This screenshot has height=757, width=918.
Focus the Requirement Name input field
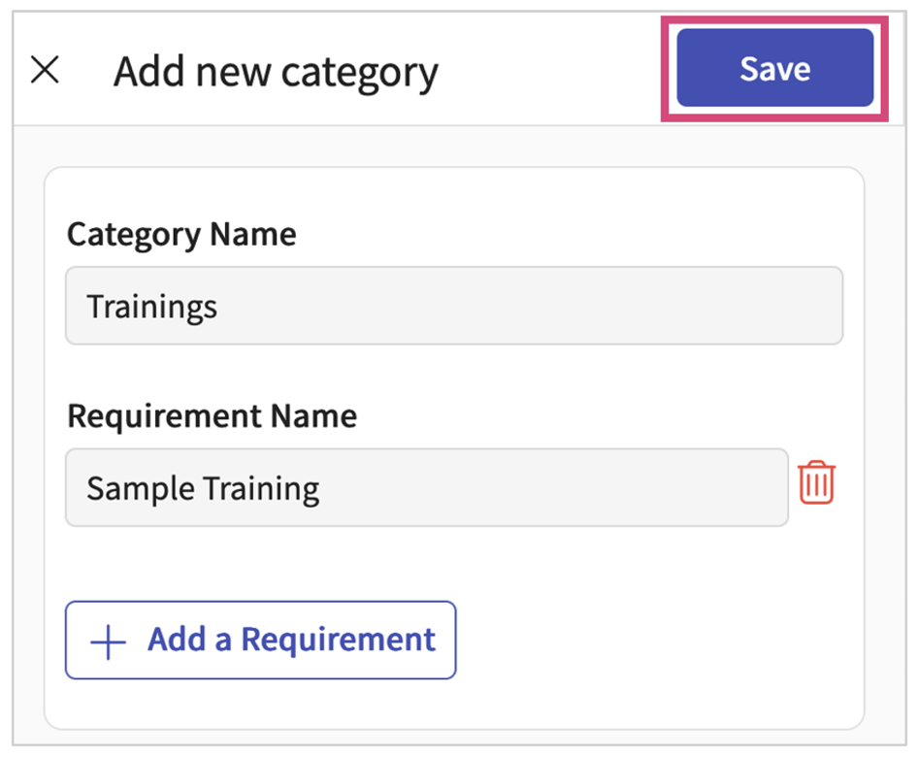click(427, 487)
